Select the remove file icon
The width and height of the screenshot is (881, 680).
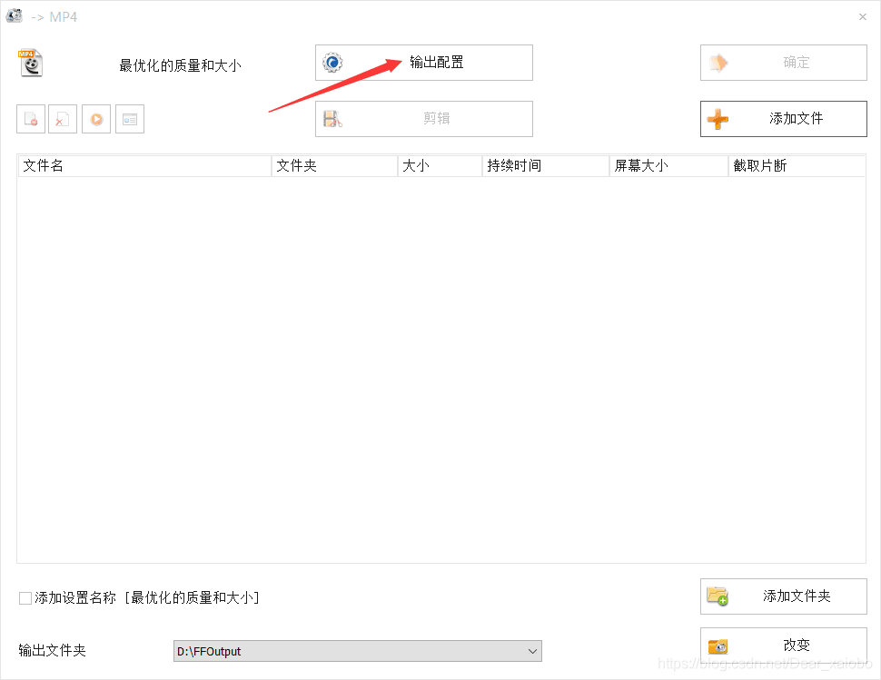(29, 118)
